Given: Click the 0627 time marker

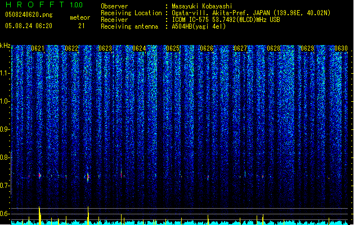Looking at the screenshot, I should (x=240, y=48).
